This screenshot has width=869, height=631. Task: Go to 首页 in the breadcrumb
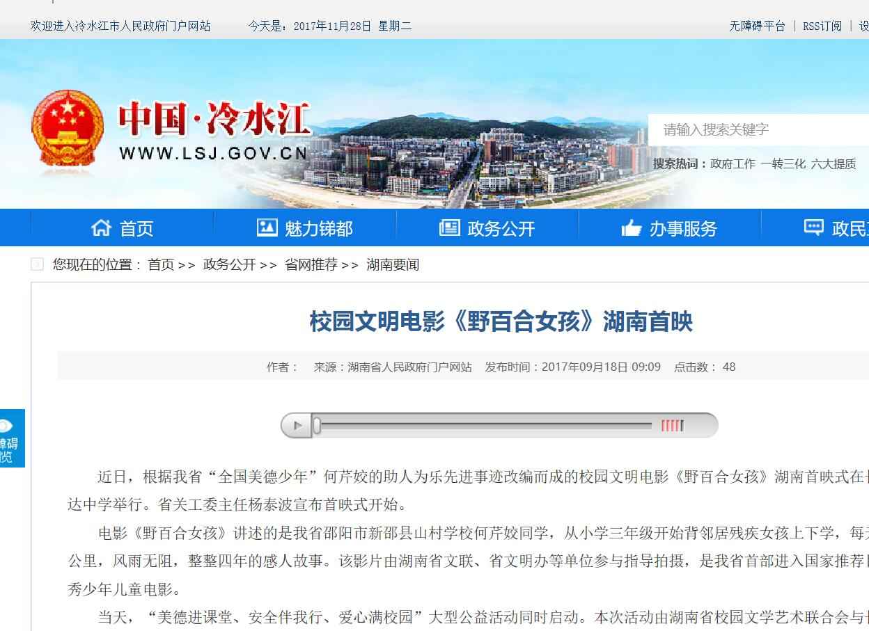coord(161,264)
